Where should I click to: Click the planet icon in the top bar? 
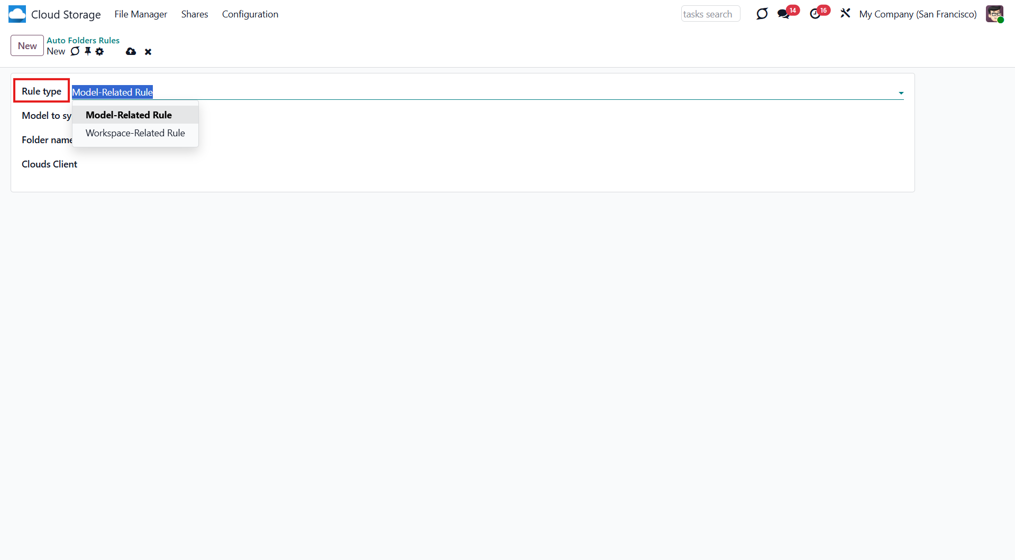pos(762,14)
